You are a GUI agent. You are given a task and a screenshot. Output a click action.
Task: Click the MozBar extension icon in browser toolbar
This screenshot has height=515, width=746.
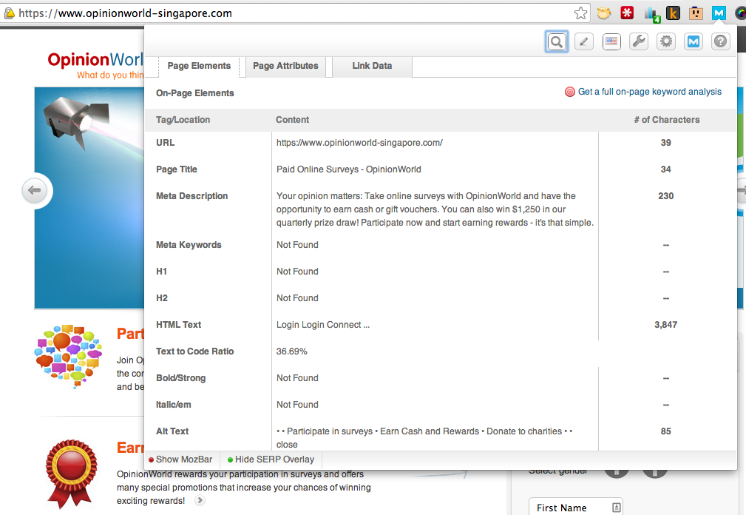click(x=719, y=13)
